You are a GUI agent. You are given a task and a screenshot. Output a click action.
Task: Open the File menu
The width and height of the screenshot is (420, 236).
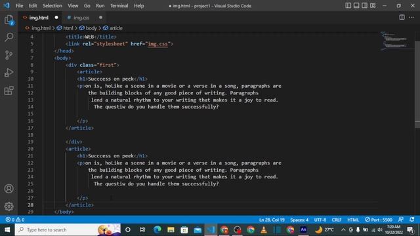point(19,6)
